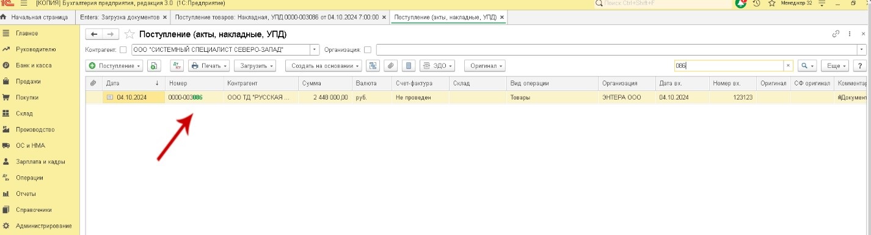Screen dimensions: 871x235
Task: Sort by the Номер column header
Action: point(194,83)
